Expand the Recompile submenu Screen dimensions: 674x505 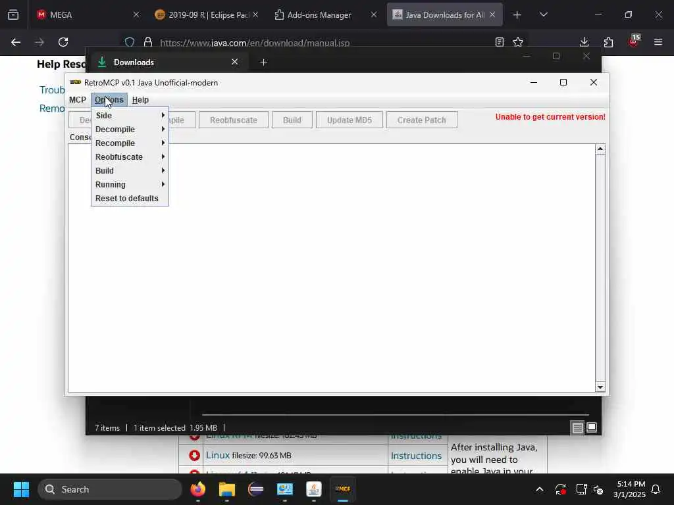point(130,143)
